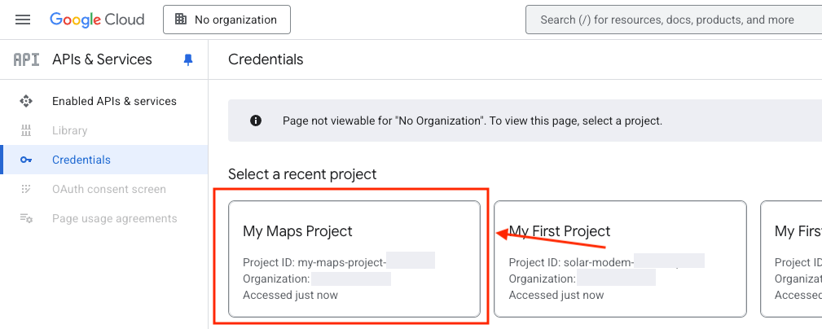Open Page usage agreements text label
This screenshot has width=822, height=329.
114,219
